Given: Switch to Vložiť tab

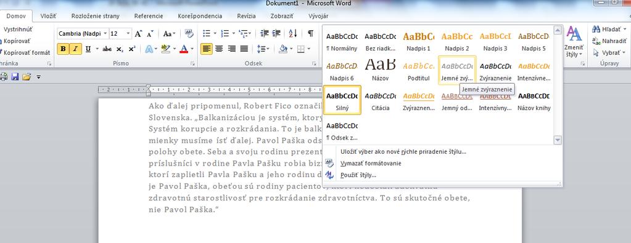Looking at the screenshot, I should click(x=48, y=16).
